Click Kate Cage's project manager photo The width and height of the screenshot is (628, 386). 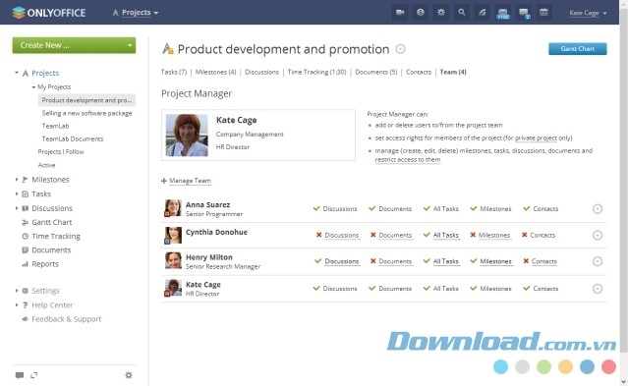[187, 135]
